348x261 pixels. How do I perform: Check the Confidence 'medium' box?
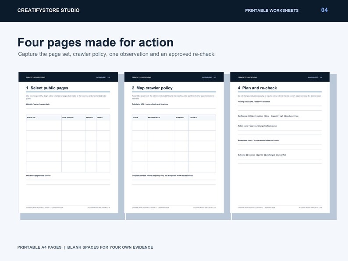click(x=256, y=116)
